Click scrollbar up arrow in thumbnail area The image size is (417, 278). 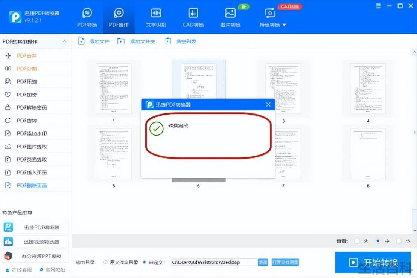point(415,52)
